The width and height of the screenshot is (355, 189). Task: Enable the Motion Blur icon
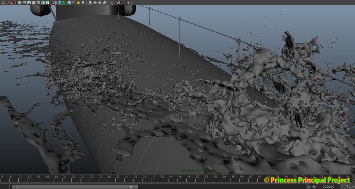95,3
